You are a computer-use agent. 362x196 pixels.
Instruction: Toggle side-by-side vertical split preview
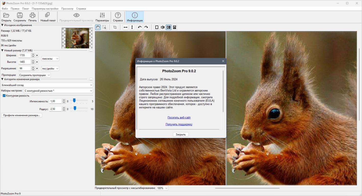click(x=169, y=27)
